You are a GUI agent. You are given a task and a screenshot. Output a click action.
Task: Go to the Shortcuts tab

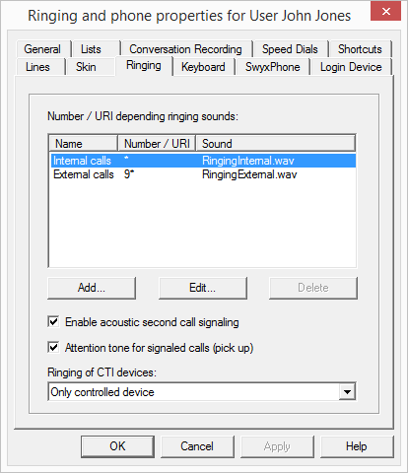pos(360,49)
